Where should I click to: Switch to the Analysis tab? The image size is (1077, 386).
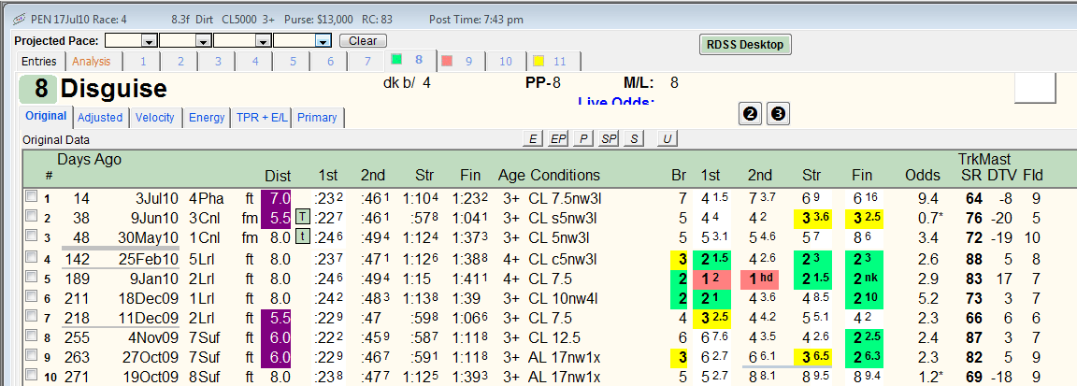92,61
